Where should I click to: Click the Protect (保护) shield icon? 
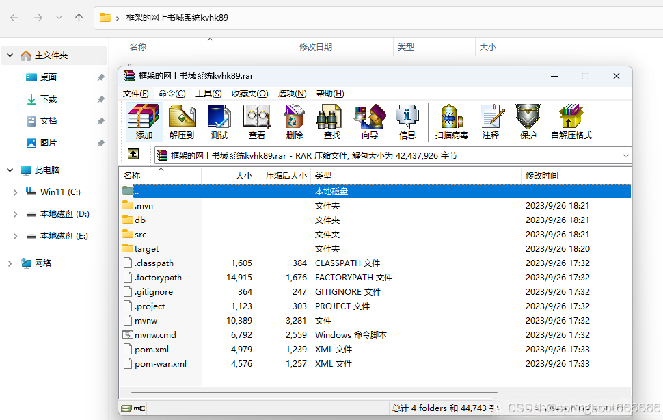[528, 122]
